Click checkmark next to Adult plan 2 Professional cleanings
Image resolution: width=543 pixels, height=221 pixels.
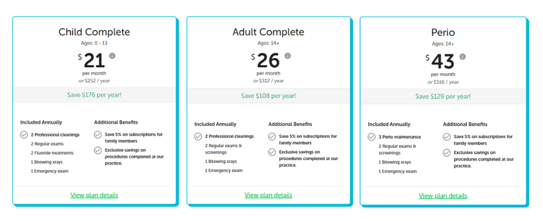198,136
